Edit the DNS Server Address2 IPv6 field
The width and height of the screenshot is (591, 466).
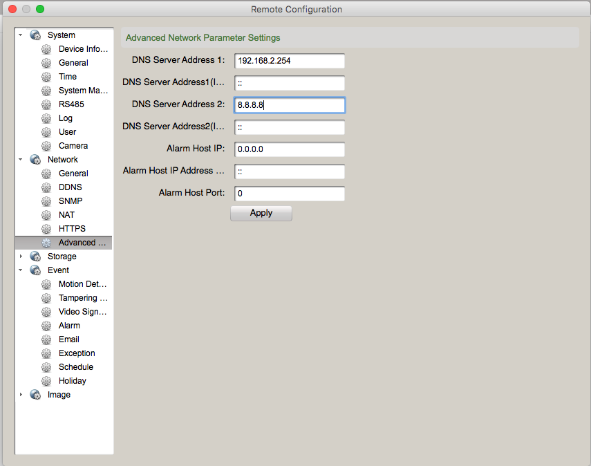coord(290,127)
